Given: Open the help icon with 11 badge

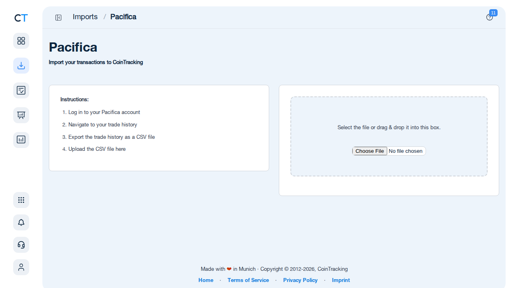Looking at the screenshot, I should [490, 17].
